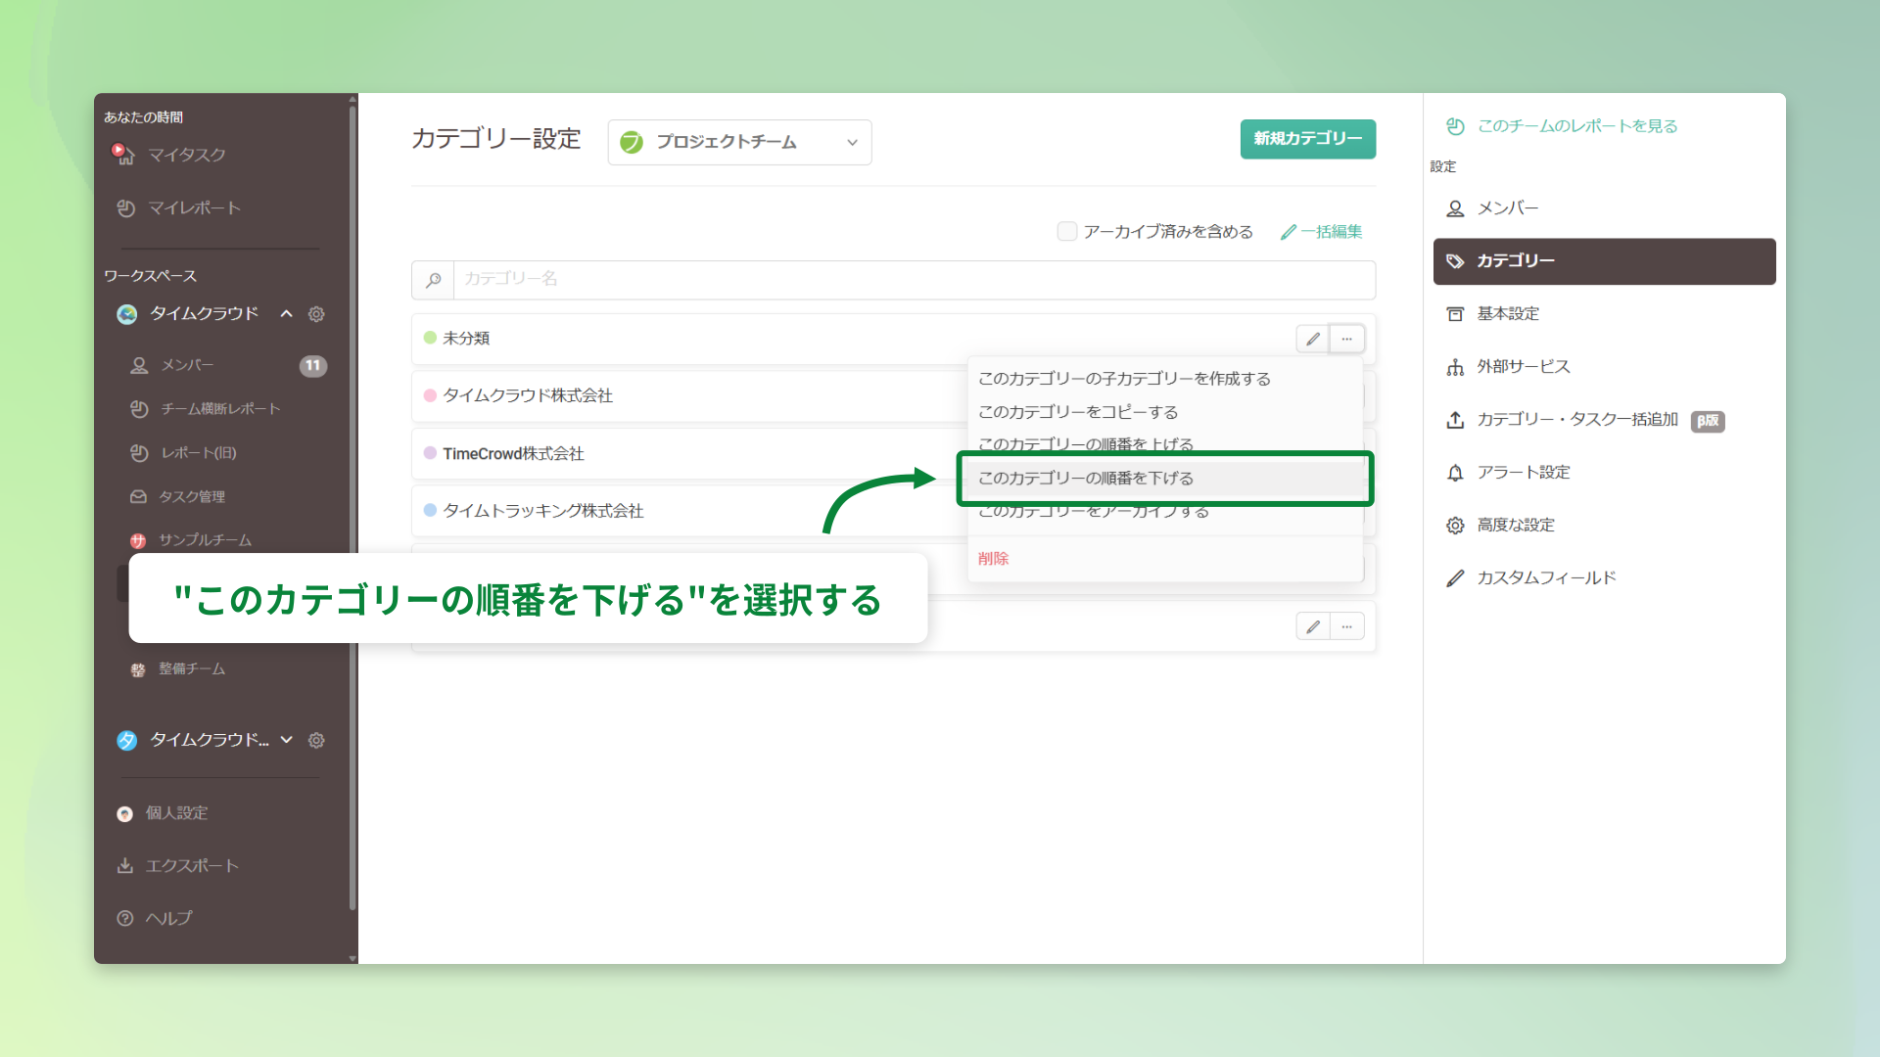Expand the second タイムクラウド workspace chevron

point(286,740)
